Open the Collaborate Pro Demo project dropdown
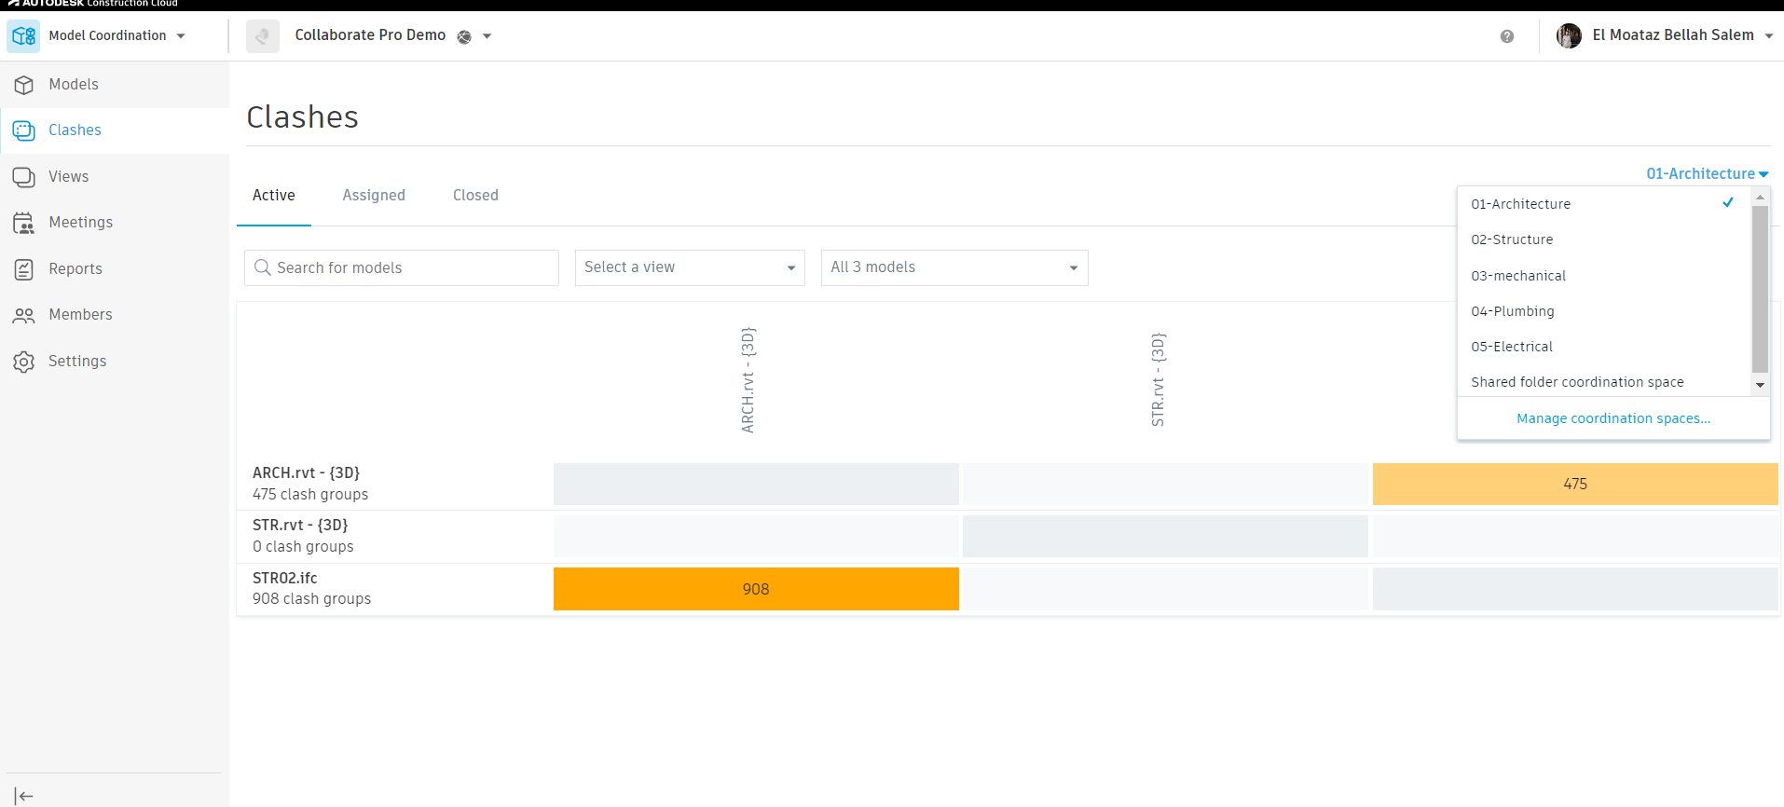The image size is (1784, 807). (487, 36)
